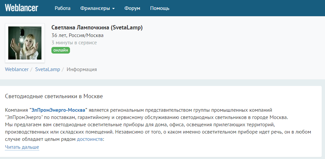The width and height of the screenshot is (325, 159).
Task: Click the heading Светодиодные светильники в Москве
Action: [x=54, y=96]
